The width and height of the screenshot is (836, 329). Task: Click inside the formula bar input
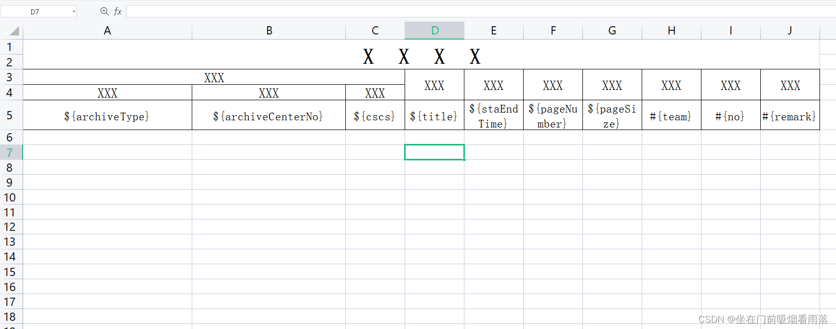480,11
